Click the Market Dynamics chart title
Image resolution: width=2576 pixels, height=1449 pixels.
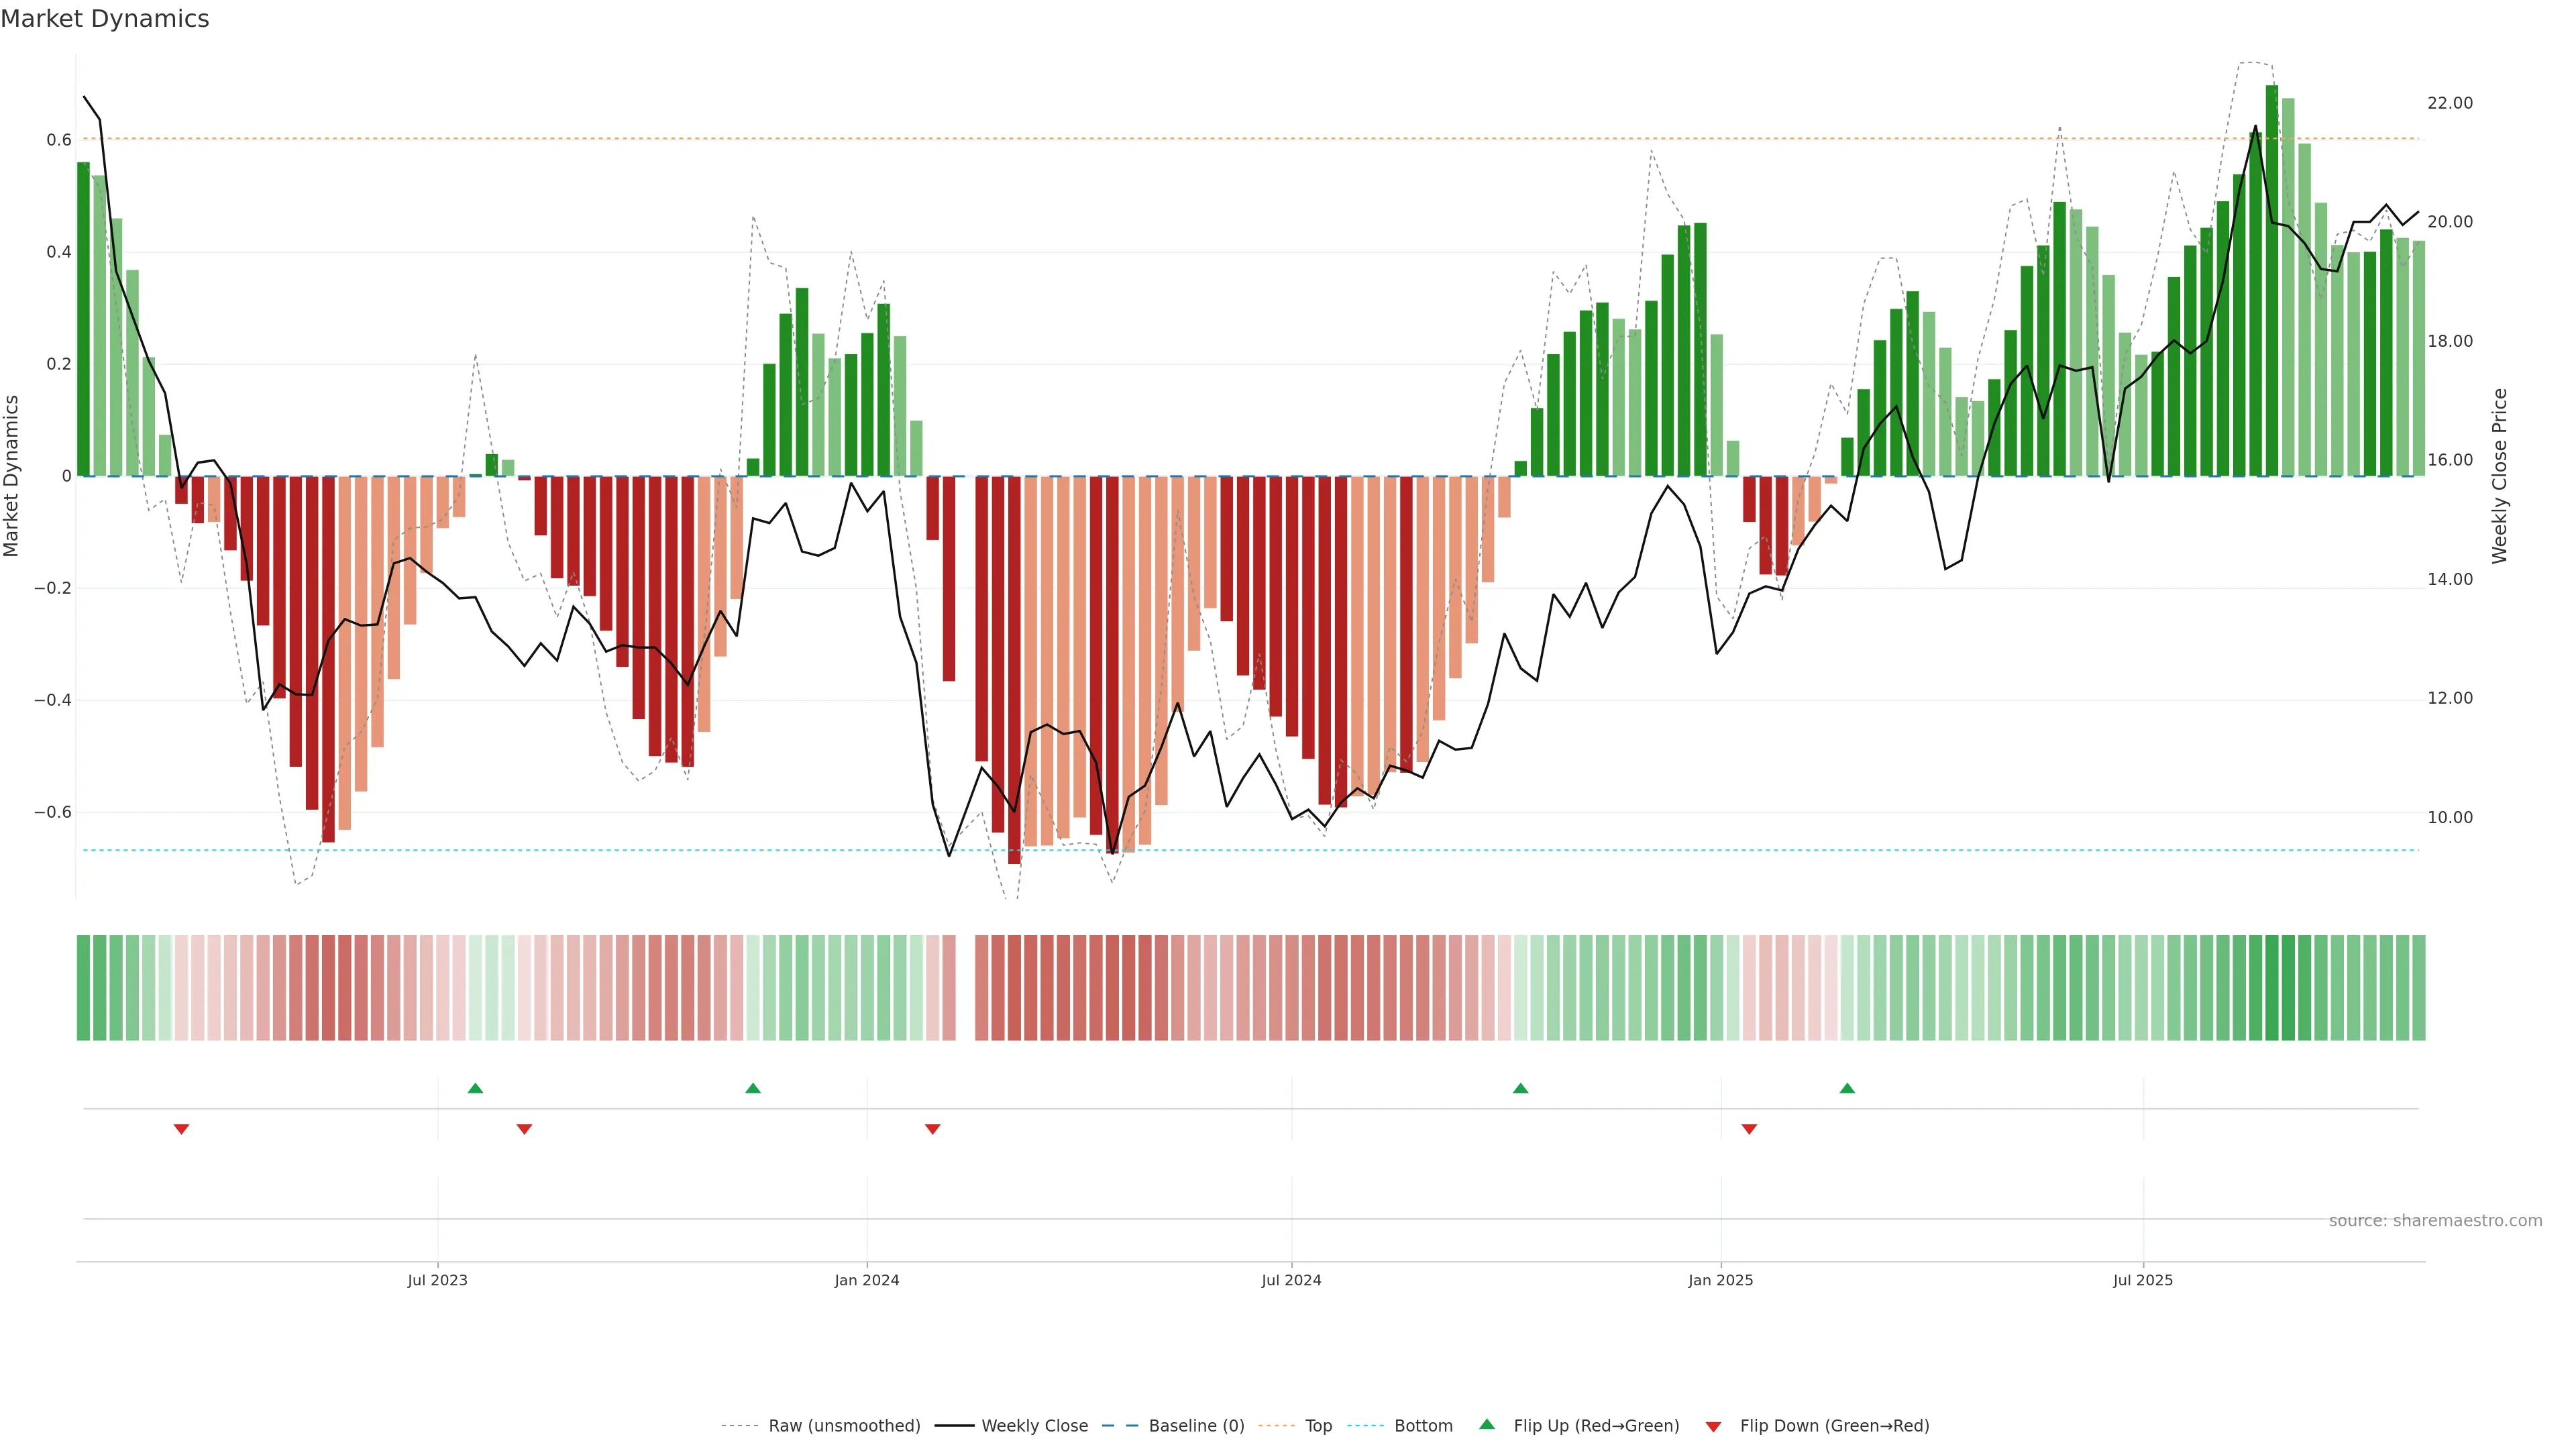point(105,19)
